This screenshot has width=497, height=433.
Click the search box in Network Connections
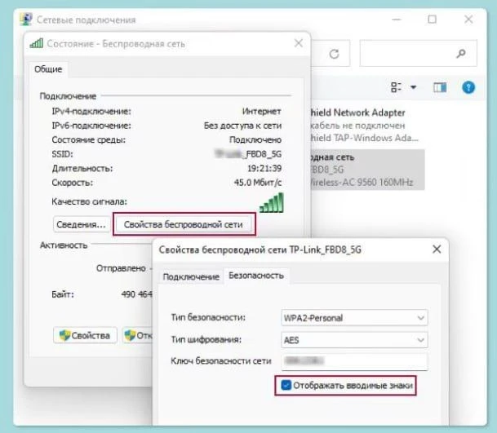click(x=418, y=53)
